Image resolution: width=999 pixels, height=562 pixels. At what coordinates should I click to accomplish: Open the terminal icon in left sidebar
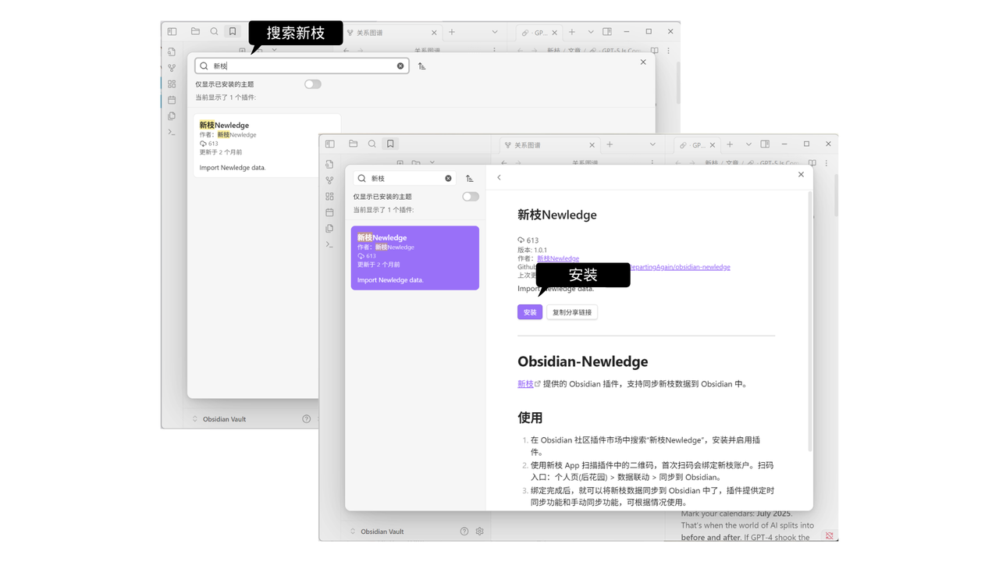point(329,244)
